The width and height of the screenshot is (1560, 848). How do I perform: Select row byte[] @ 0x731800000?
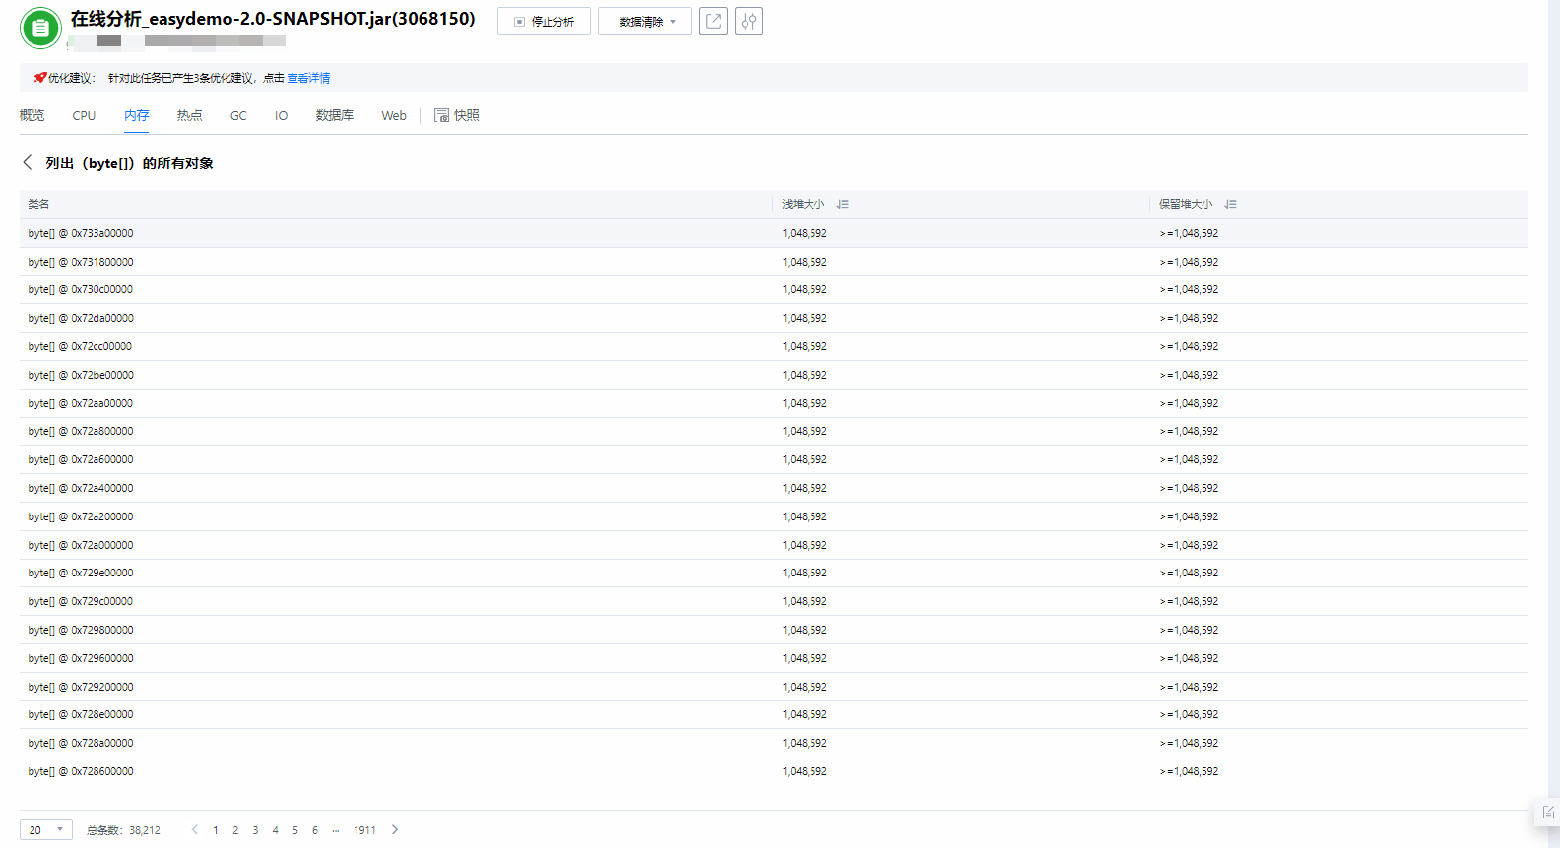tap(773, 262)
